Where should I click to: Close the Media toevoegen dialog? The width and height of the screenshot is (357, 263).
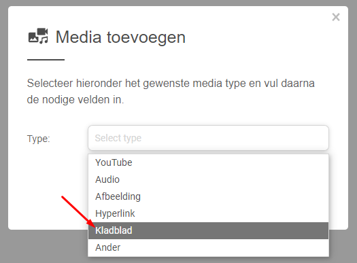[x=336, y=17]
